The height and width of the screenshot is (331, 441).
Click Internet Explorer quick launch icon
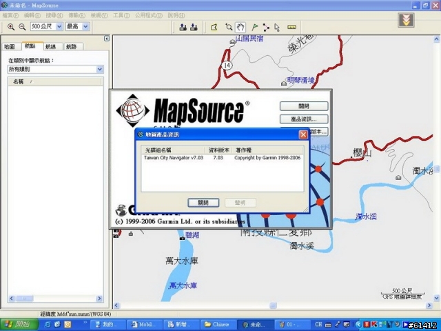(x=48, y=325)
